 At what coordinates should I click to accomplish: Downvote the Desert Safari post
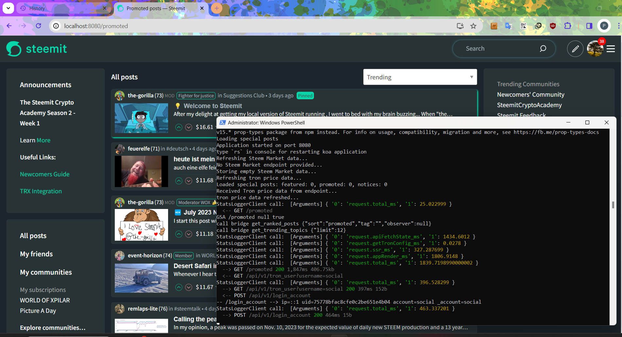click(x=189, y=287)
